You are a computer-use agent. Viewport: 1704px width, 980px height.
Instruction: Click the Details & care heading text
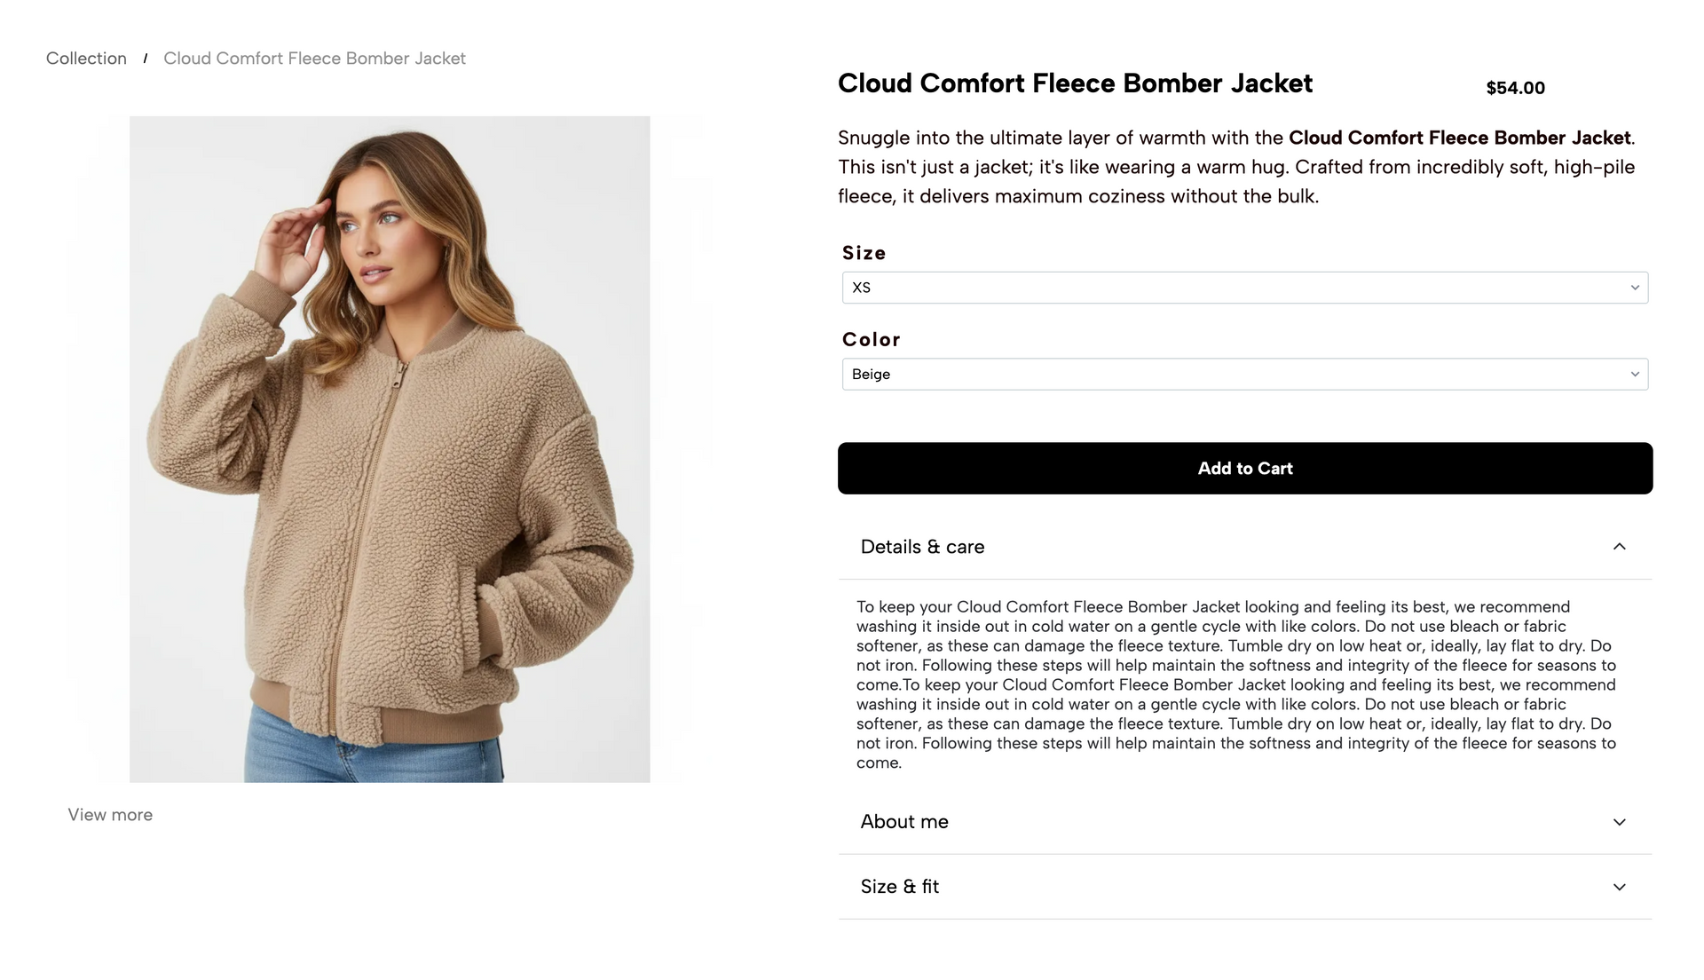[x=922, y=547]
